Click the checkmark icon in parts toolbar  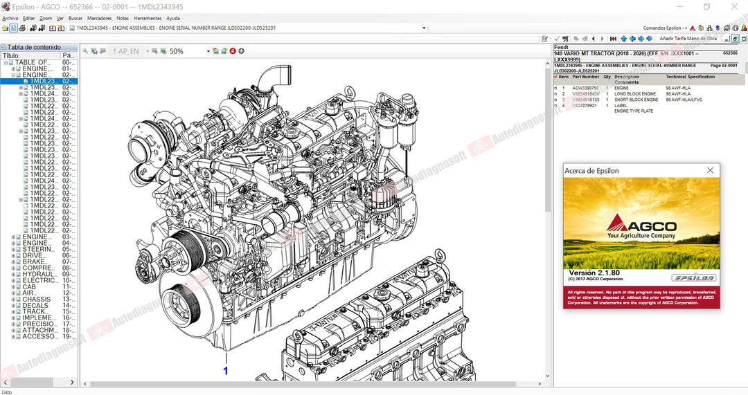557,39
